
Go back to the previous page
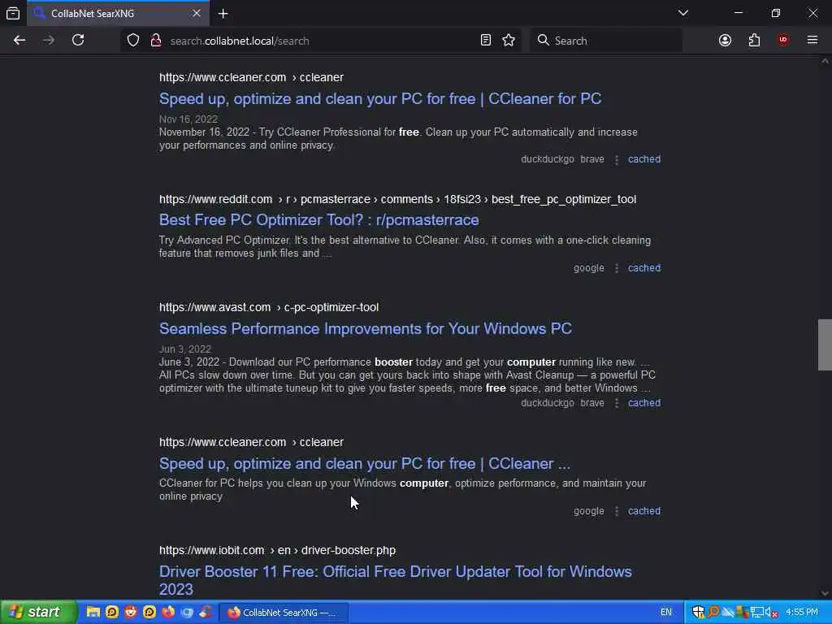click(x=19, y=41)
